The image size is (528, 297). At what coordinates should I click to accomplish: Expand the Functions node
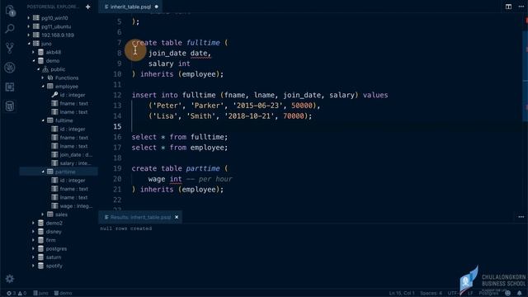click(x=43, y=78)
